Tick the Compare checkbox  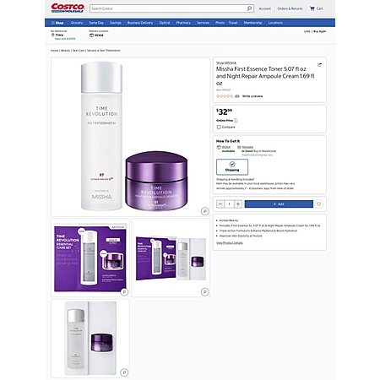[219, 127]
